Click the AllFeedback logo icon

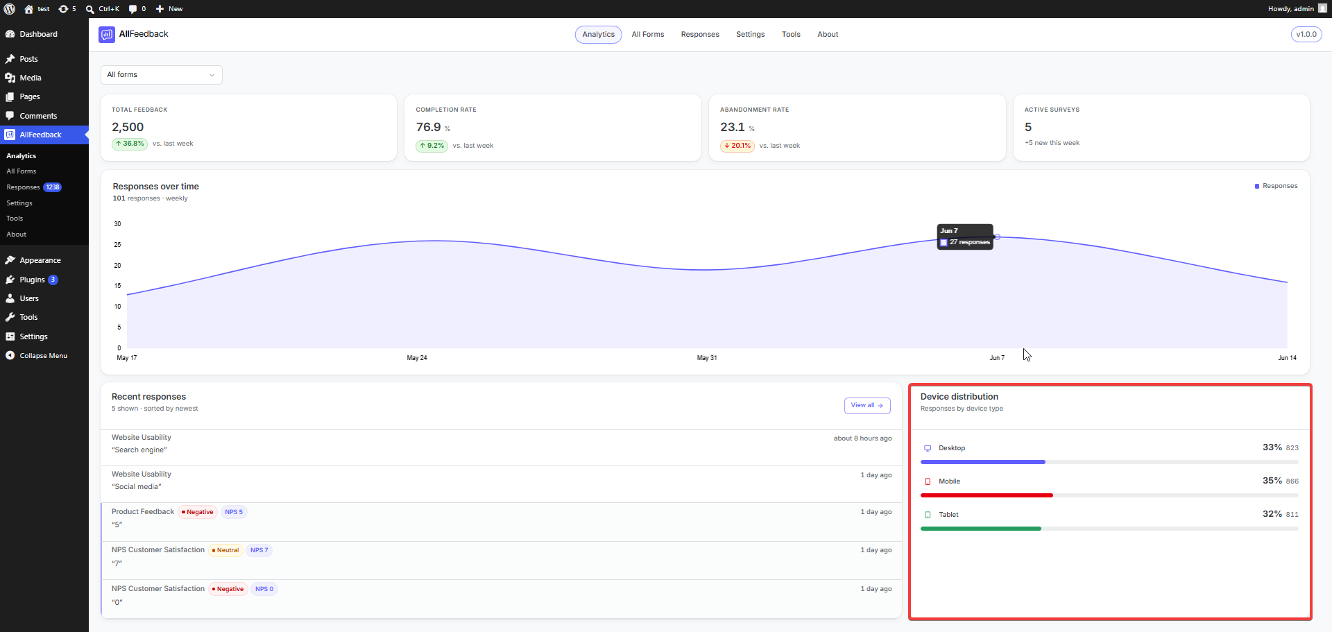click(107, 35)
